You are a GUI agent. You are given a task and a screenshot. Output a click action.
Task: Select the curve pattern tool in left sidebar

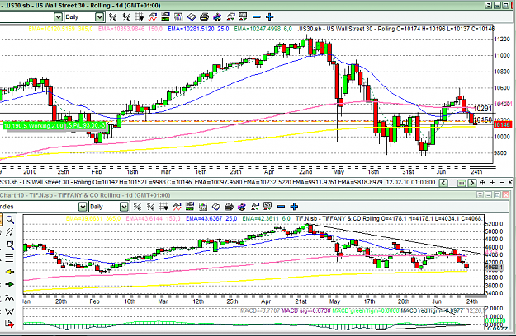[x=10, y=298]
